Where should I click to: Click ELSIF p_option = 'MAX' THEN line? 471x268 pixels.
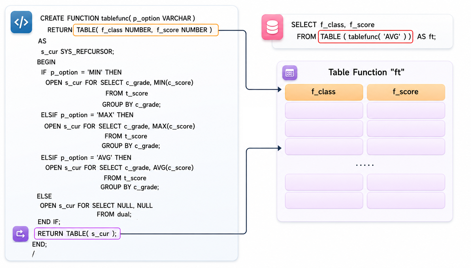(x=87, y=115)
